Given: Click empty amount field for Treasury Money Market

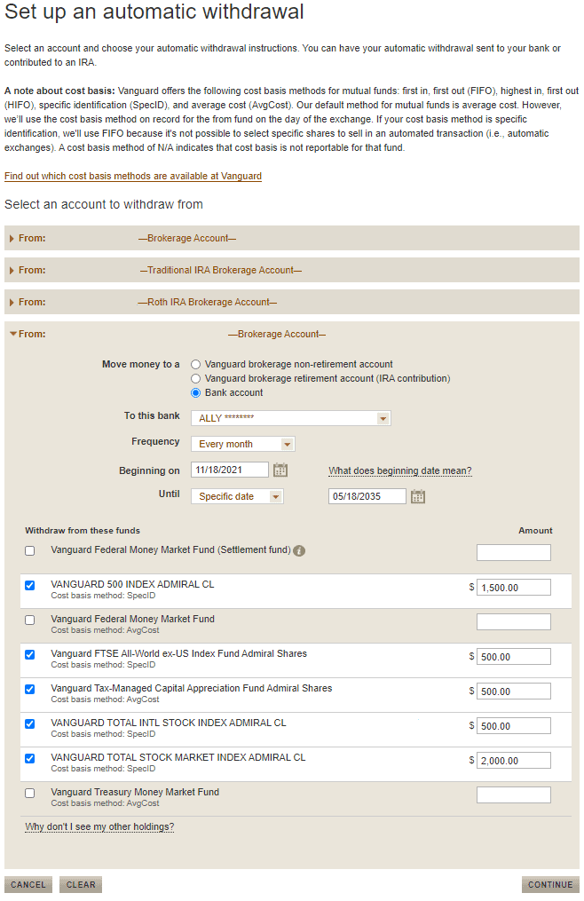Looking at the screenshot, I should coord(513,794).
